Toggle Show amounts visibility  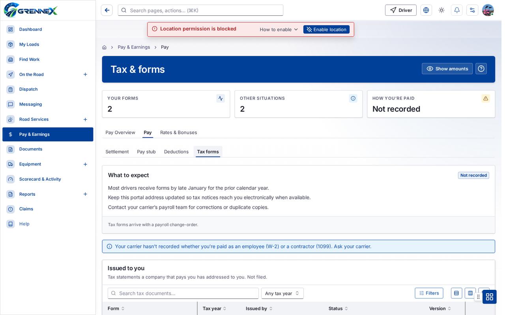coord(447,69)
